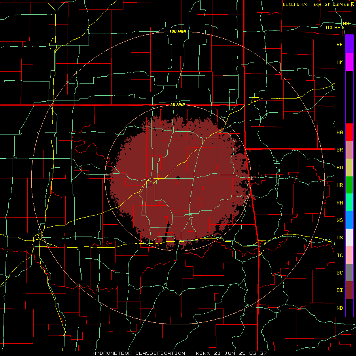This screenshot has height=356, width=356.
Task: Click the NEXLAB-College of DuPage text
Action: (x=316, y=4)
